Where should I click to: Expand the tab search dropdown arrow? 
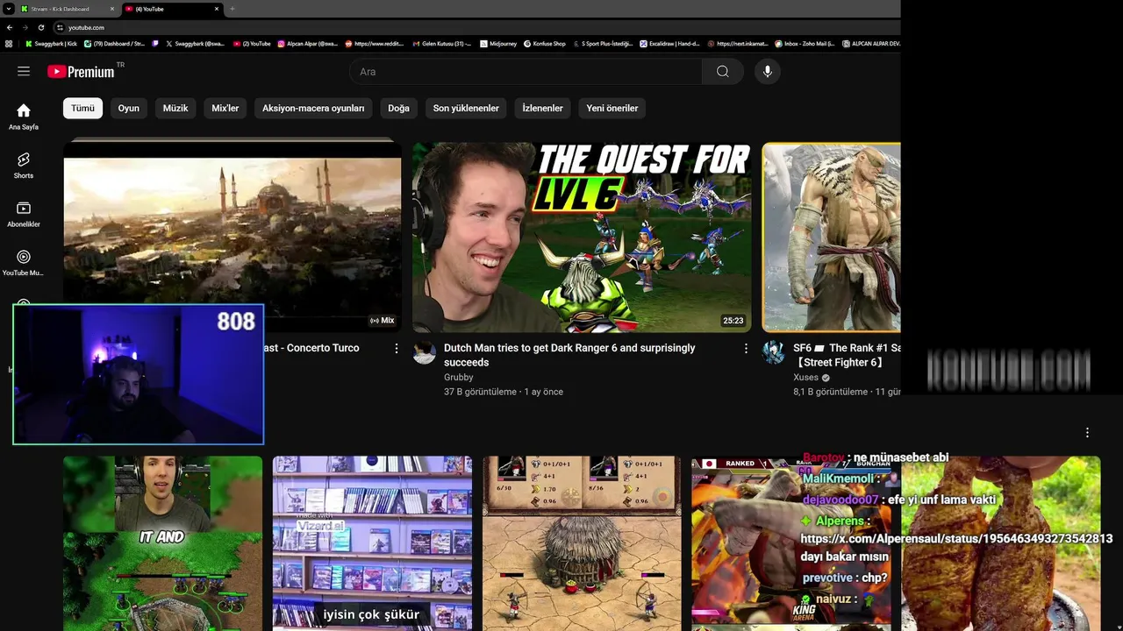pos(9,9)
